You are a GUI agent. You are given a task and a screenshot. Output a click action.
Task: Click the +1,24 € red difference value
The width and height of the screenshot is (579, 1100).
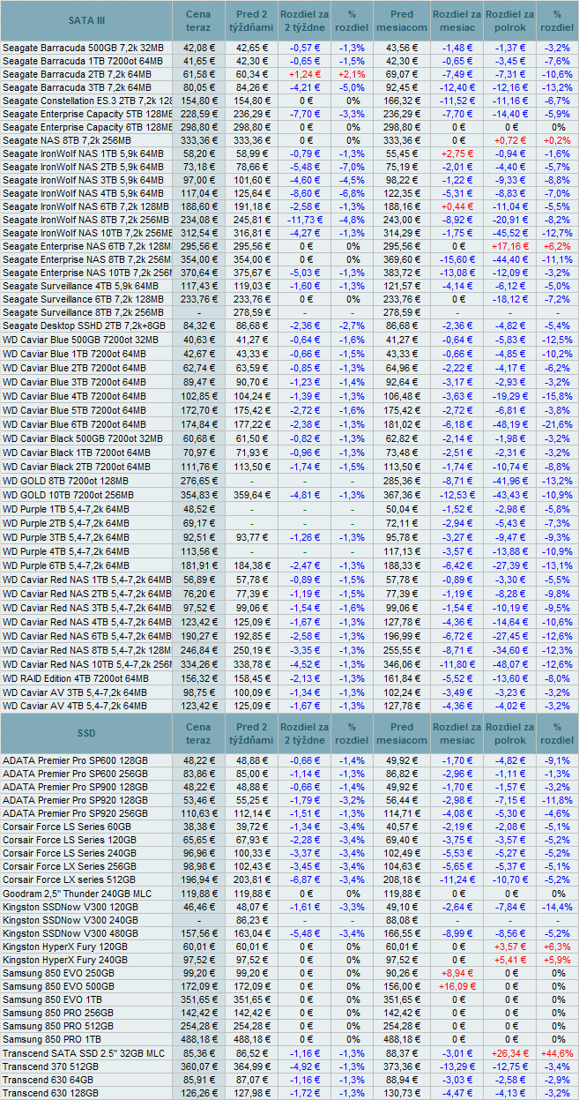[304, 74]
